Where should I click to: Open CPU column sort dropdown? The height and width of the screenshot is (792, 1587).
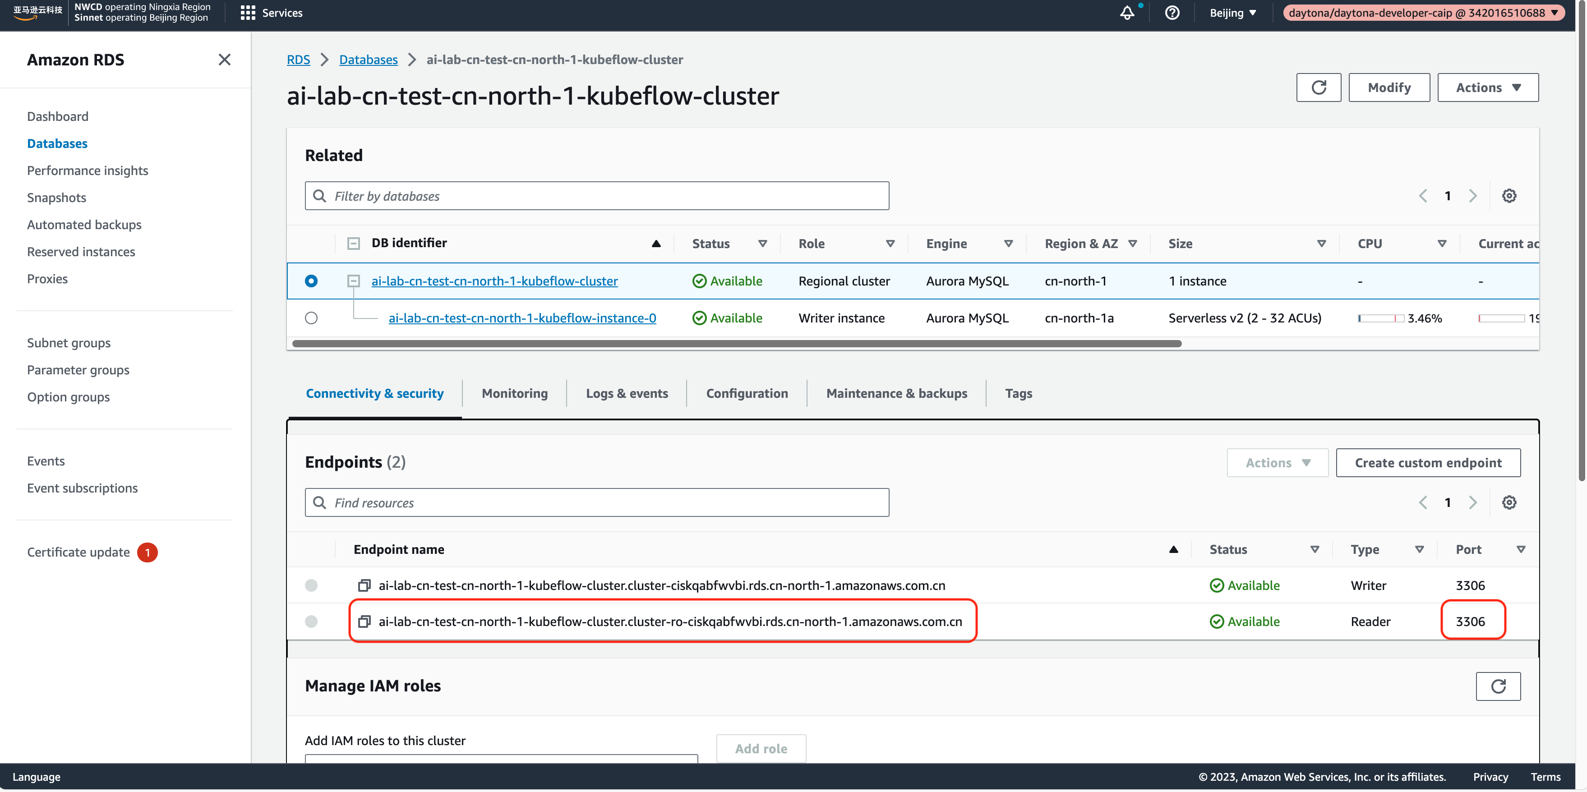[1442, 243]
